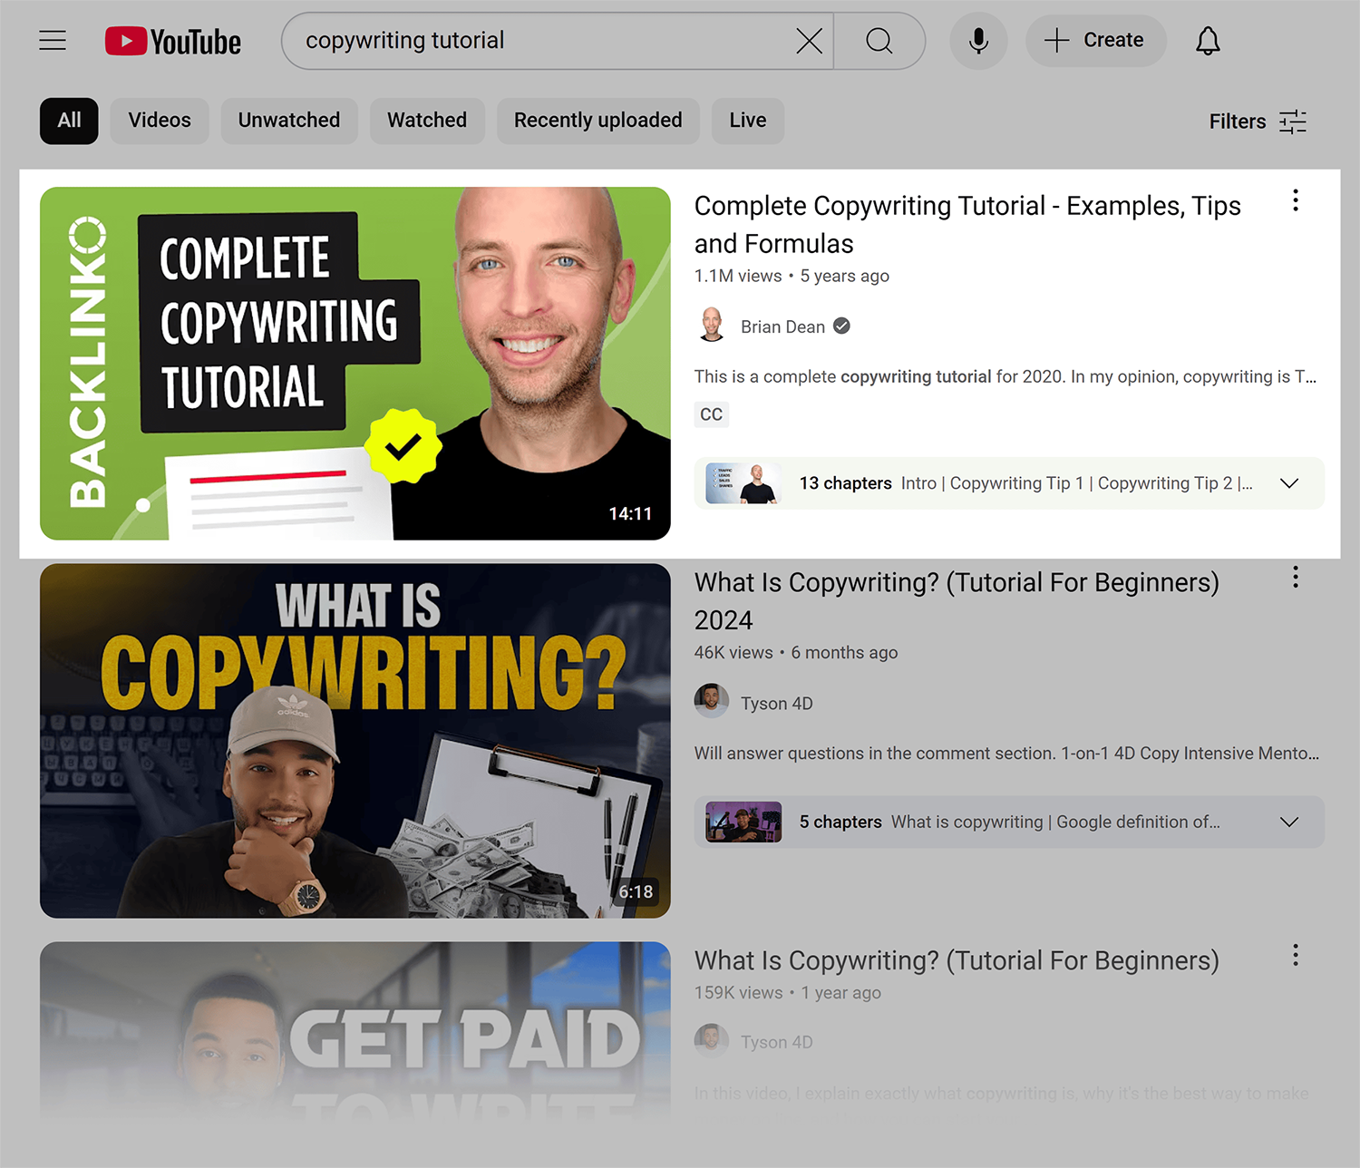Click the 4D Copy Intensive description snippet
Viewport: 1360px width, 1168px height.
pos(1006,754)
